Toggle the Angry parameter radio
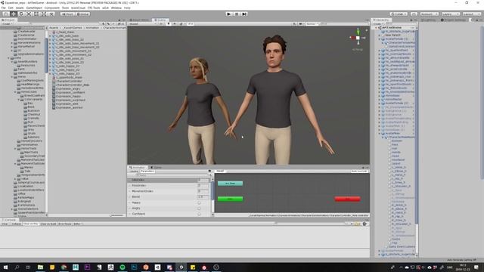Viewport: 484px width, 272px height. click(199, 209)
